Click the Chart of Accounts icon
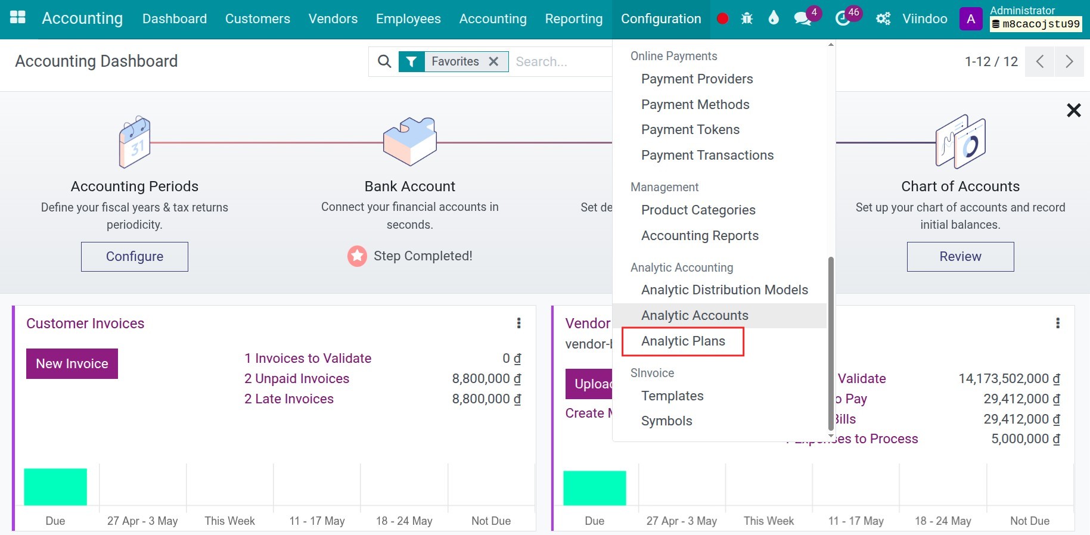The image size is (1090, 535). pos(961,142)
